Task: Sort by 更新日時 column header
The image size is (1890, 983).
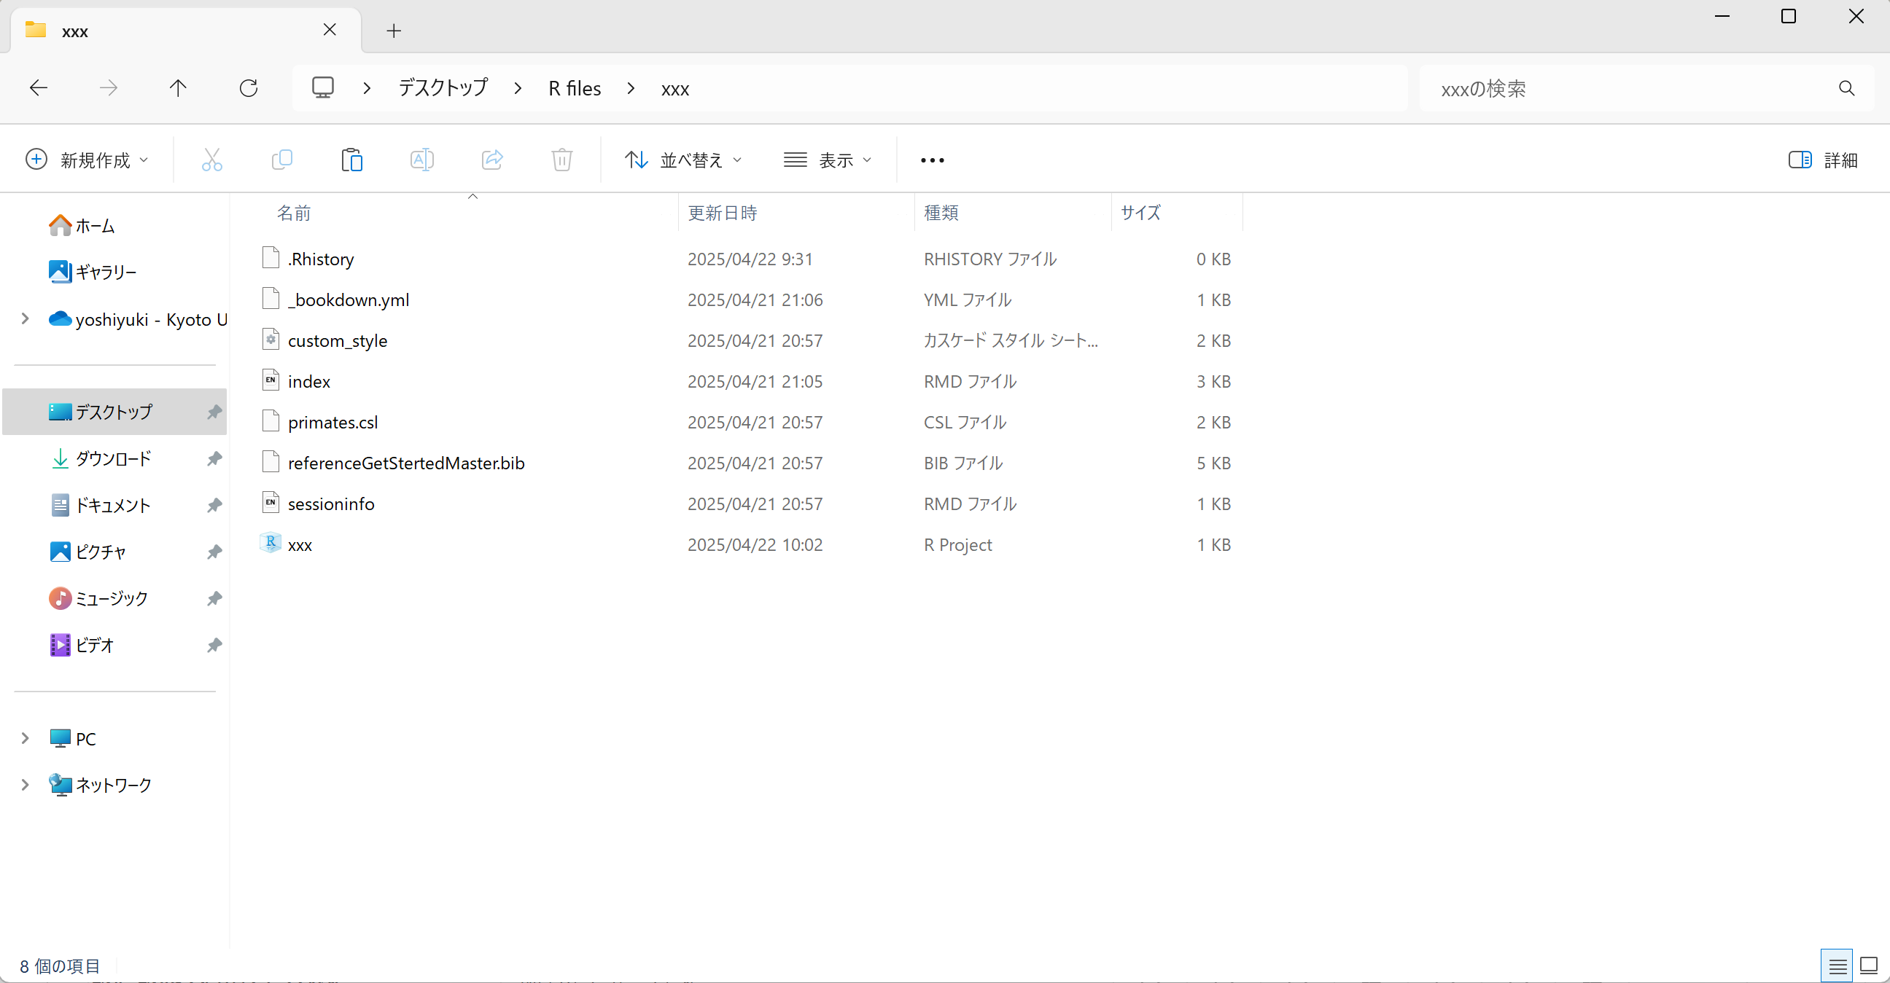Action: (x=722, y=213)
